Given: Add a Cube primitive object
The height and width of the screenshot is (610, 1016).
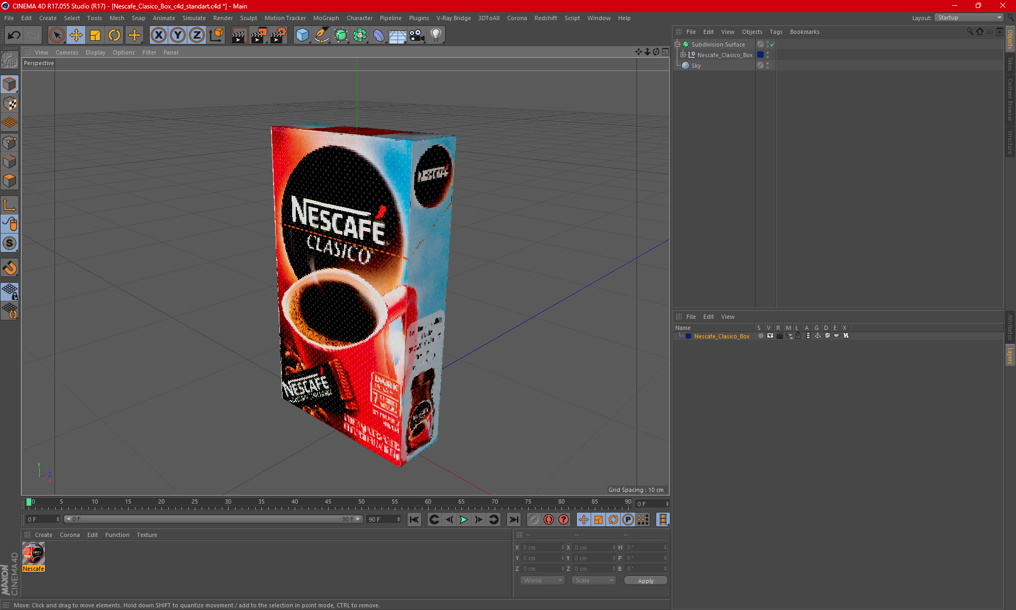Looking at the screenshot, I should [x=302, y=35].
